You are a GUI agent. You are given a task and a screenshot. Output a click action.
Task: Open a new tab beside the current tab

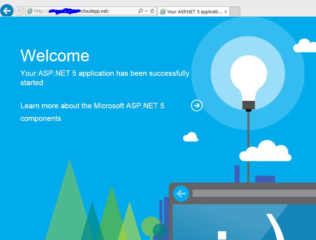[x=235, y=12]
